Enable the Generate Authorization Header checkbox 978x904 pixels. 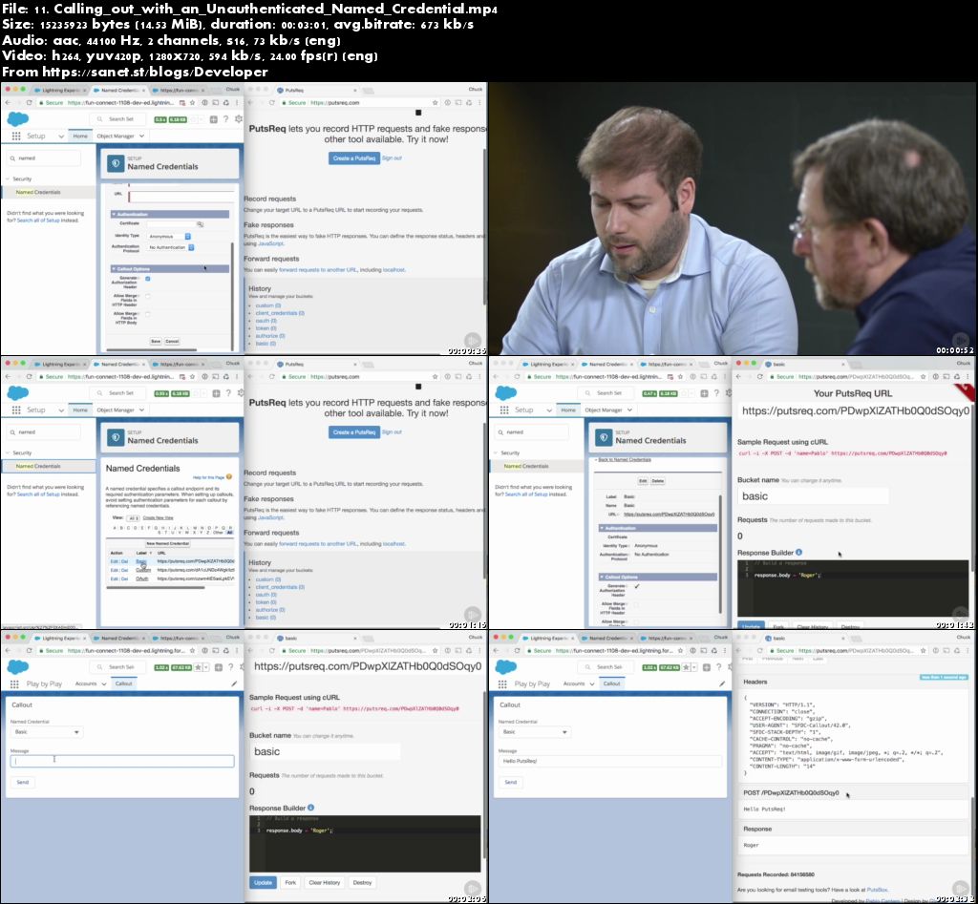click(x=148, y=280)
